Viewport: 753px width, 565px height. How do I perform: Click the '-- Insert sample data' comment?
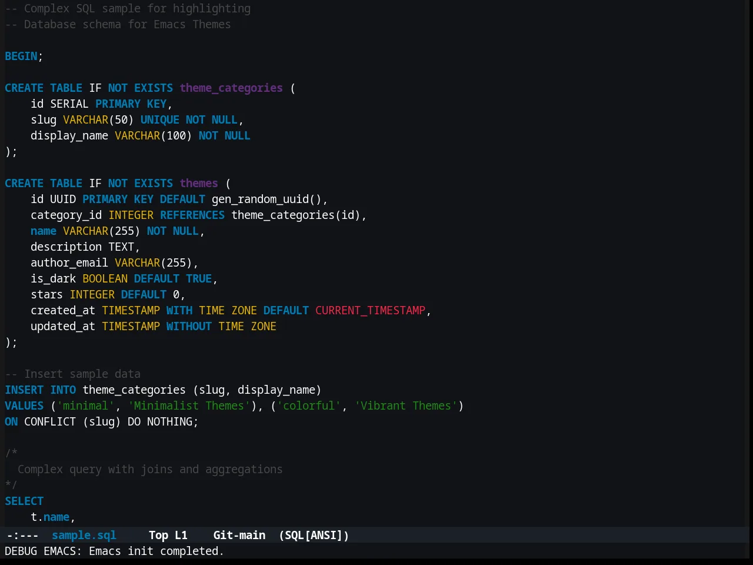click(72, 374)
